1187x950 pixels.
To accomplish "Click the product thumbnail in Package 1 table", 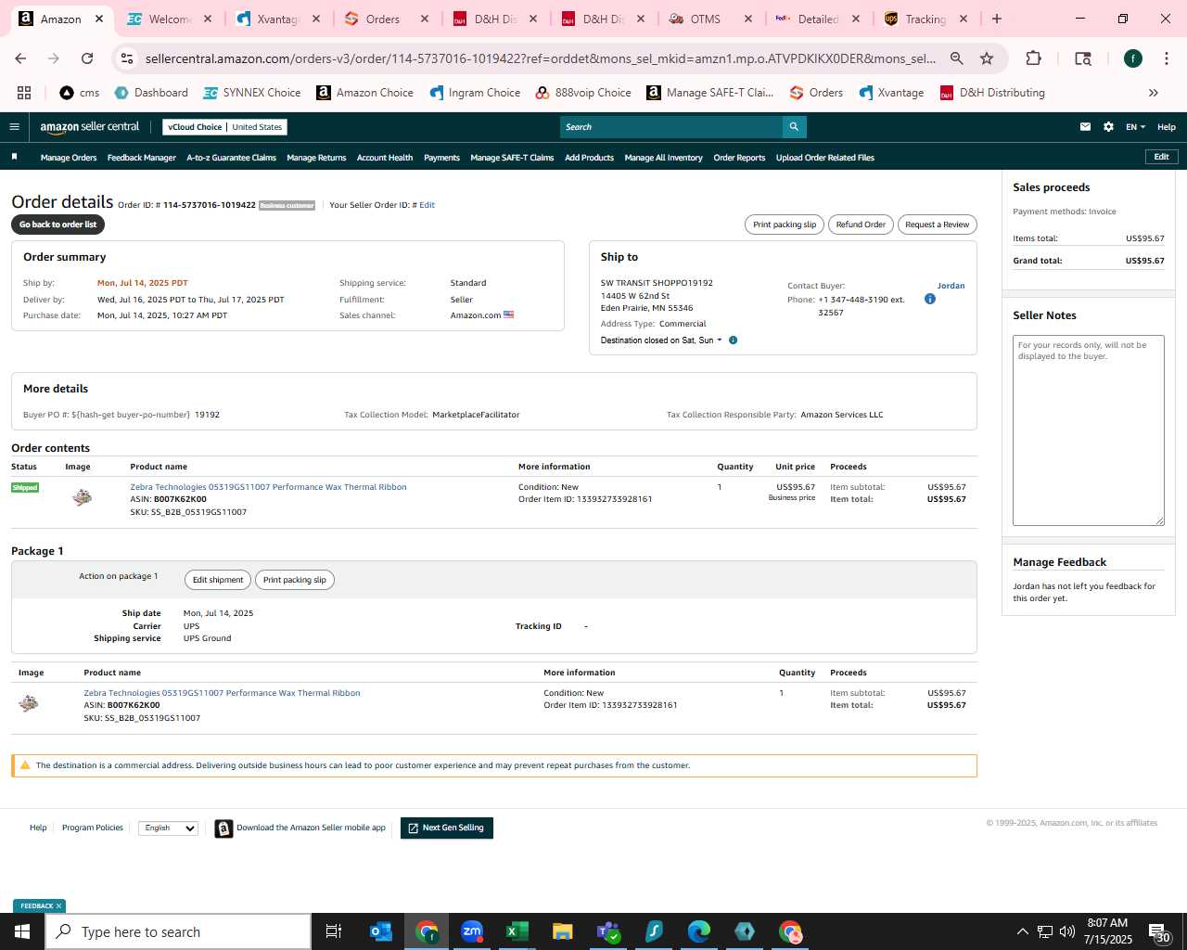I will (29, 704).
